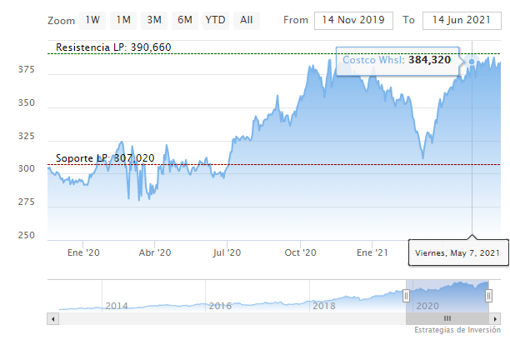
Task: Click the highlighted data point marker
Action: click(x=472, y=62)
